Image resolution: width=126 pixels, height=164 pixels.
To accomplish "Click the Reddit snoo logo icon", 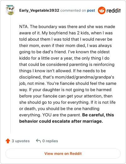I will pos(101,10).
